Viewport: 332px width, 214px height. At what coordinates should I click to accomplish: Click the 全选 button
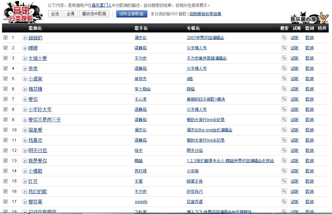[x=55, y=14]
